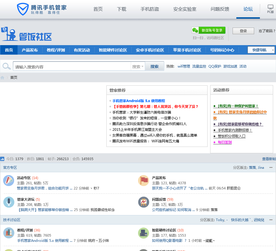Select 苹果手机讨论区 in the blue bar

tap(187, 50)
